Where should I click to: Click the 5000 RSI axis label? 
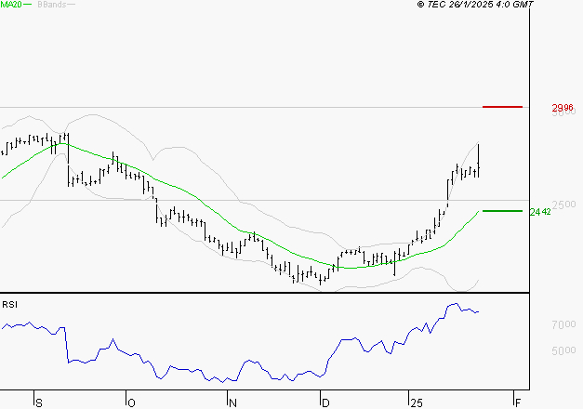click(x=563, y=350)
